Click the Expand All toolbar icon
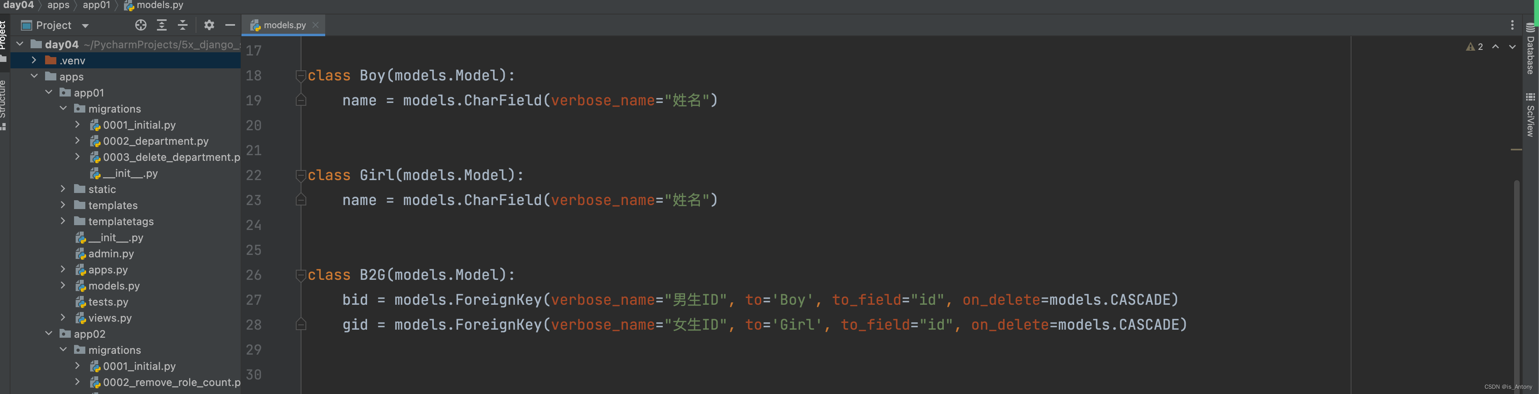 point(162,25)
